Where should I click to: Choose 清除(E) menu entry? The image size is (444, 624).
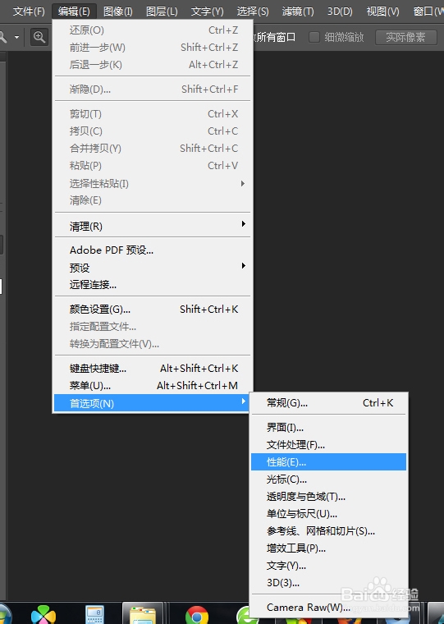[153, 200]
